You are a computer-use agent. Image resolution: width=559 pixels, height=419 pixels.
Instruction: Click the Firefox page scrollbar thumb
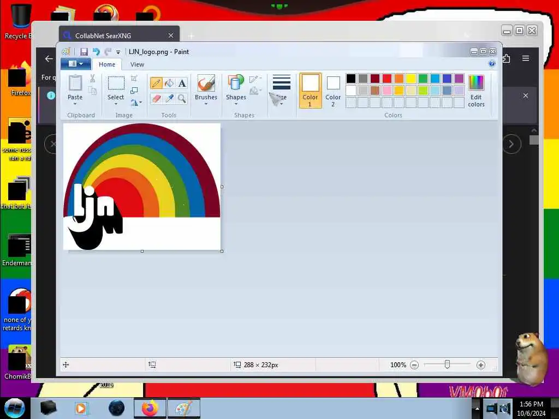tap(534, 140)
